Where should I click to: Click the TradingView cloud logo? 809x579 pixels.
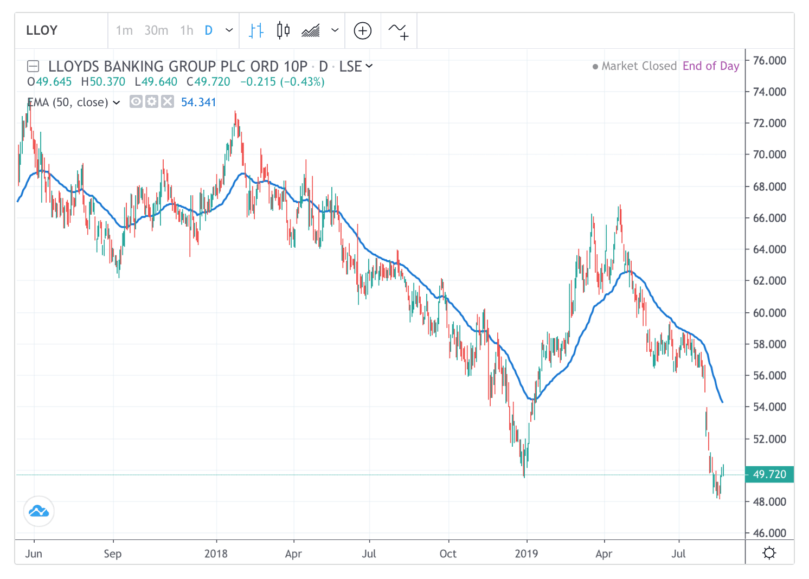(x=39, y=511)
